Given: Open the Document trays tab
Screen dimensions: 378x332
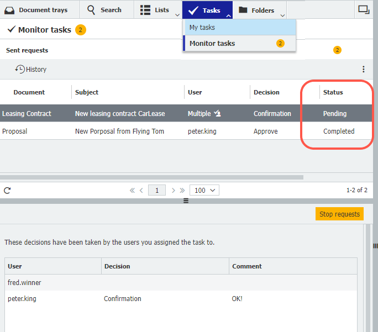Looking at the screenshot, I should point(38,10).
